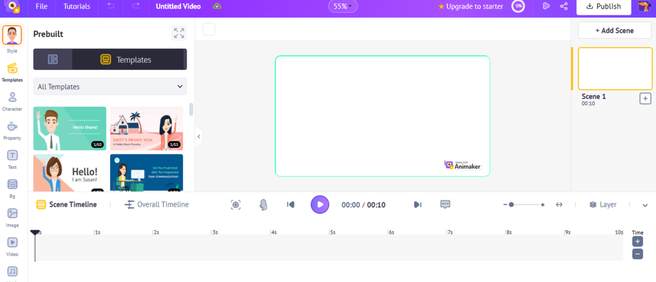Switch to Overall Timeline
The height and width of the screenshot is (282, 656).
[157, 205]
